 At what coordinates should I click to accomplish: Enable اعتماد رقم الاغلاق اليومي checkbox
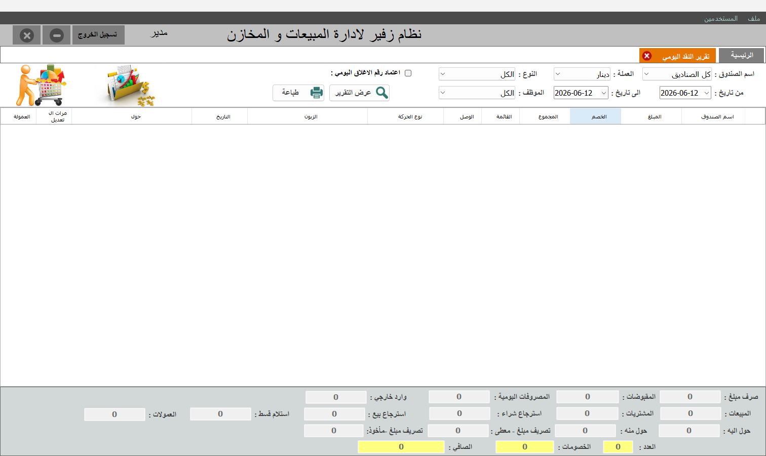(408, 73)
